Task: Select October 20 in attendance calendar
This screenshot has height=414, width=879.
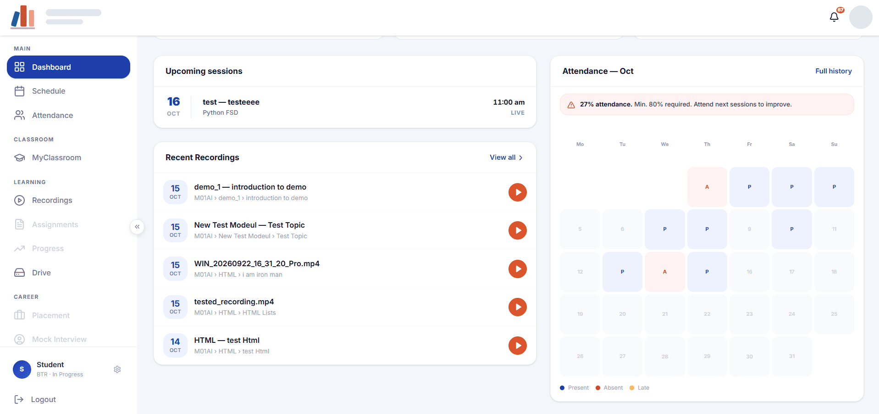Action: (622, 314)
